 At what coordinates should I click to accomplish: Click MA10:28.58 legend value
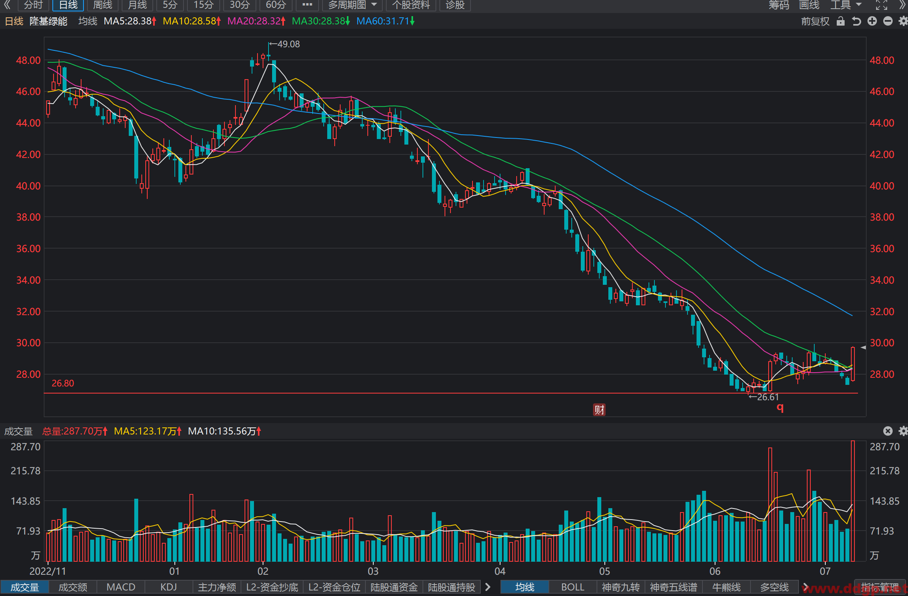pyautogui.click(x=192, y=21)
